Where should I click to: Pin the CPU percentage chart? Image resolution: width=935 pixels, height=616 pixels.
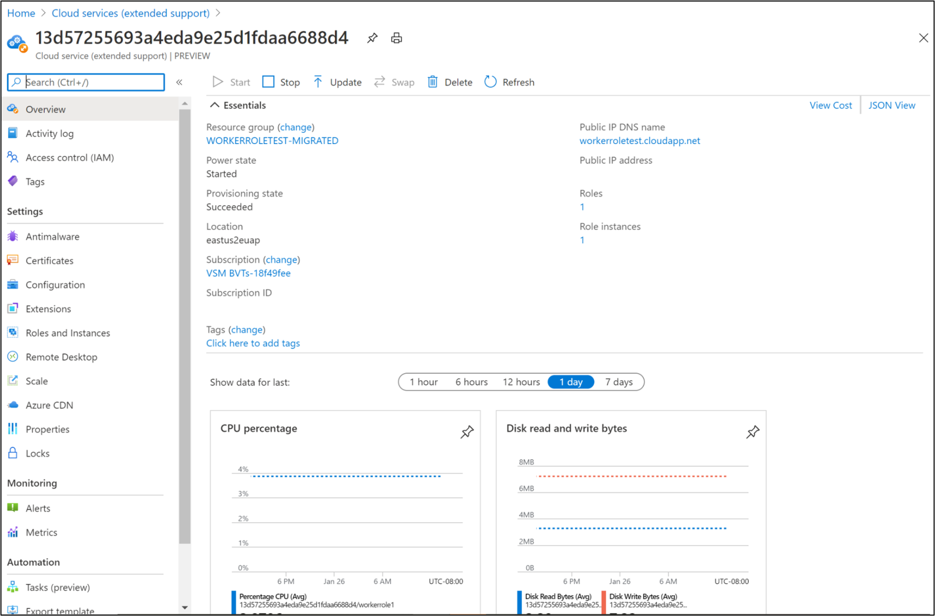pos(467,432)
